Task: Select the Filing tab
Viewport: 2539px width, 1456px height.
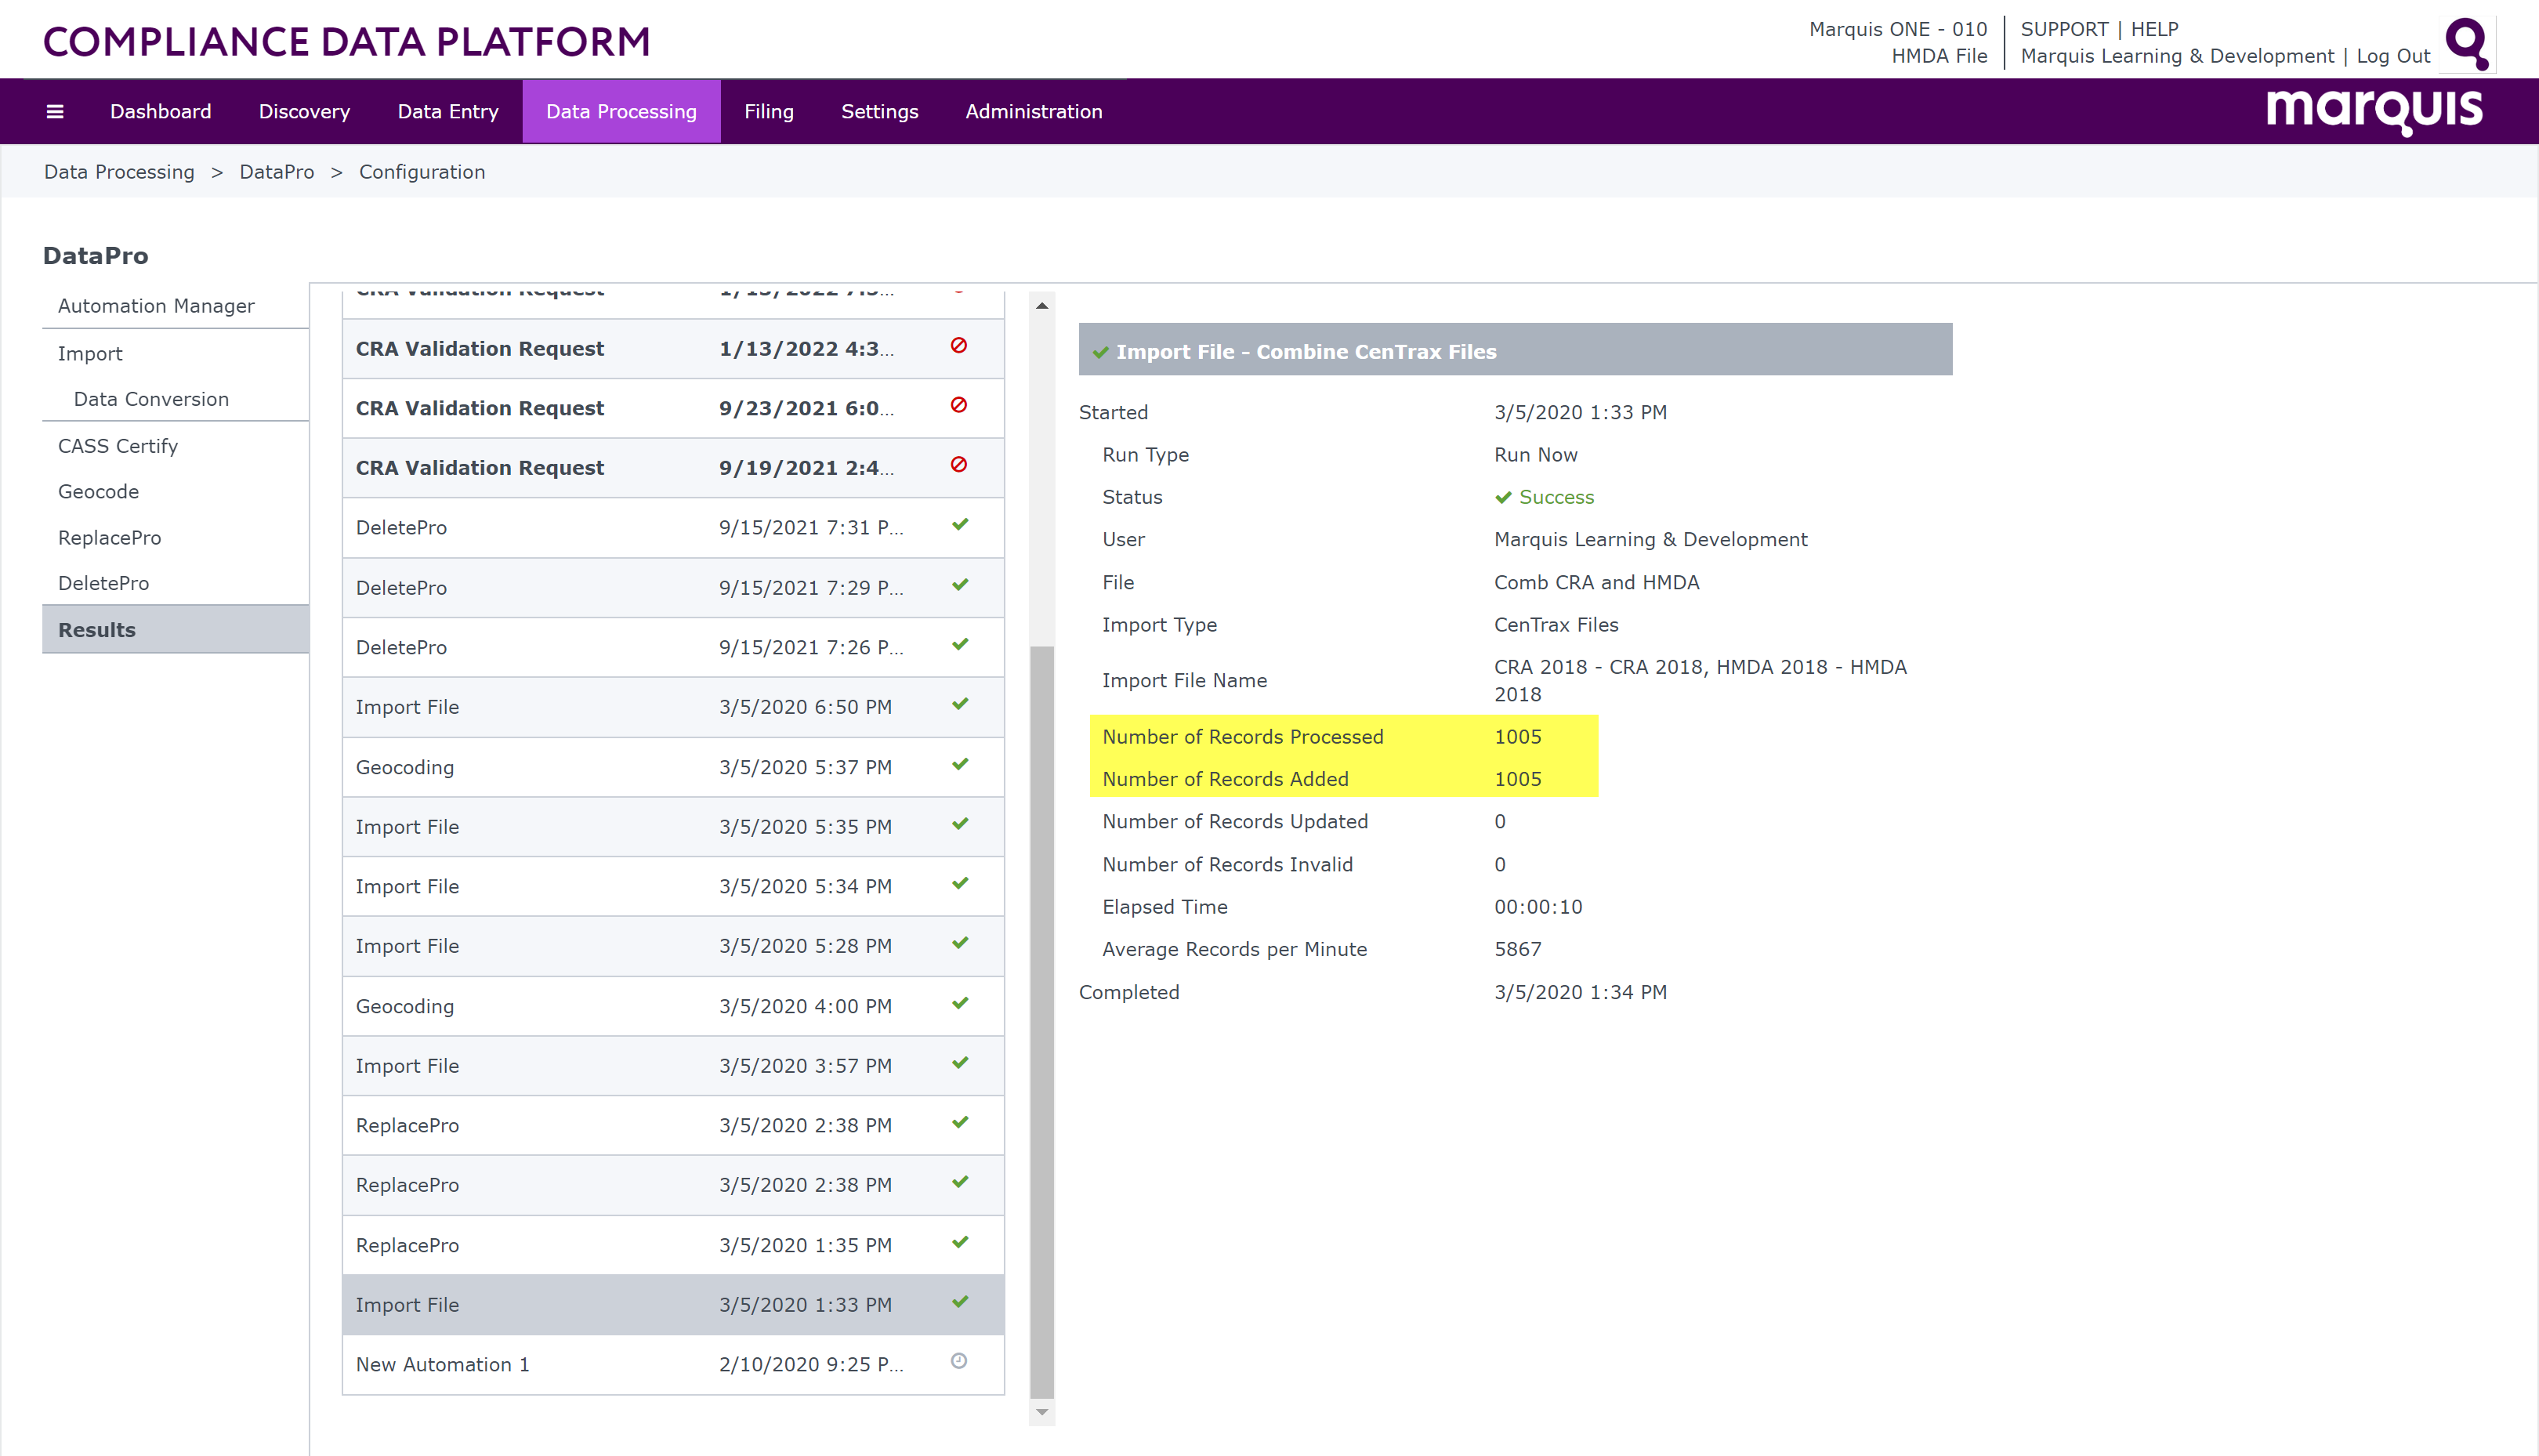Action: pos(768,111)
